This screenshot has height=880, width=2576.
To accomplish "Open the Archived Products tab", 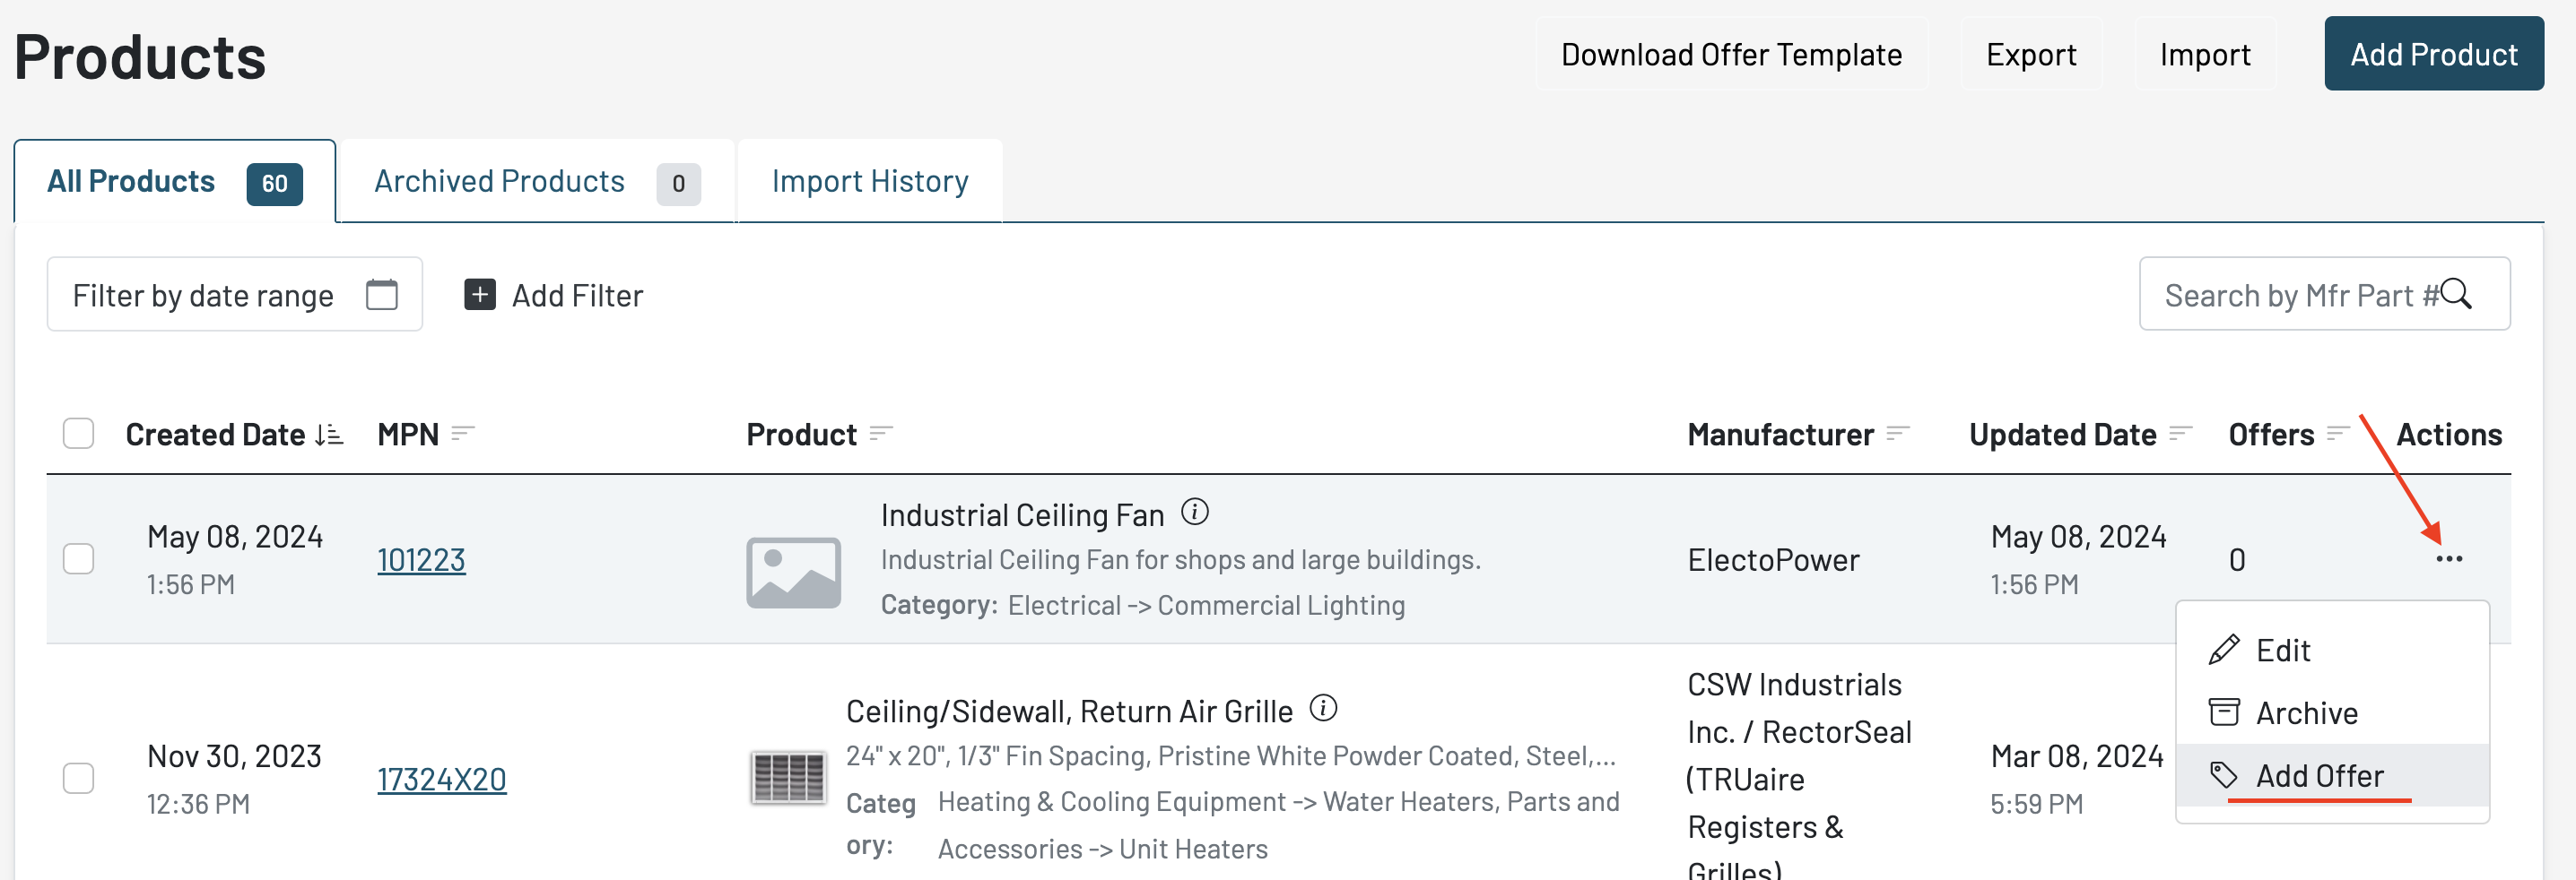I will coord(537,182).
